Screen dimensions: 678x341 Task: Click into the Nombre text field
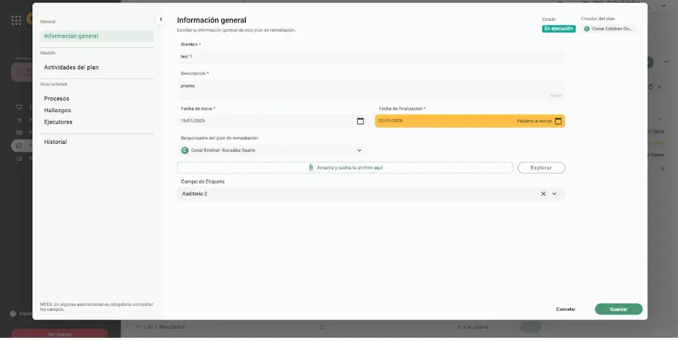tap(371, 56)
